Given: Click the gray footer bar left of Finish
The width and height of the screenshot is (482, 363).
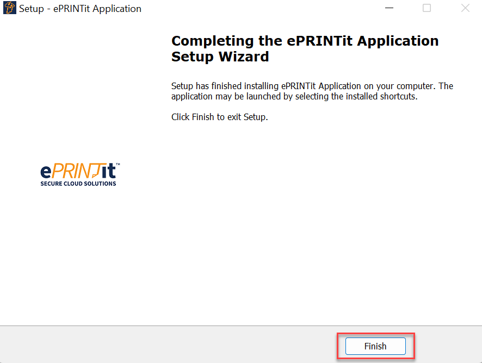Looking at the screenshot, I should (x=163, y=346).
